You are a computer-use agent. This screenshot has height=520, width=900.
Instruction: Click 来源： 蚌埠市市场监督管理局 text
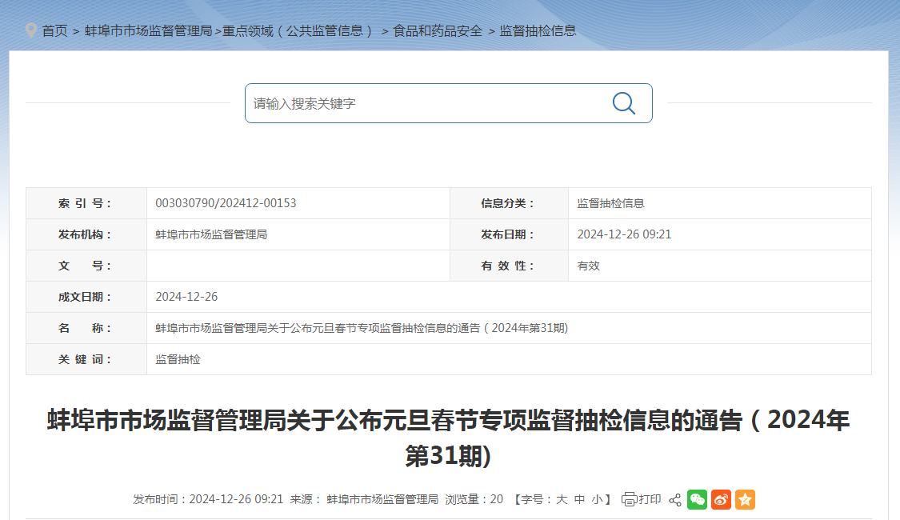(x=364, y=499)
